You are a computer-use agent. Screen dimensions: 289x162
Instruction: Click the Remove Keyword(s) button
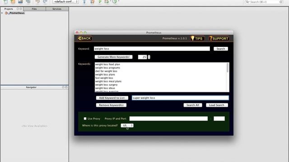point(111,105)
